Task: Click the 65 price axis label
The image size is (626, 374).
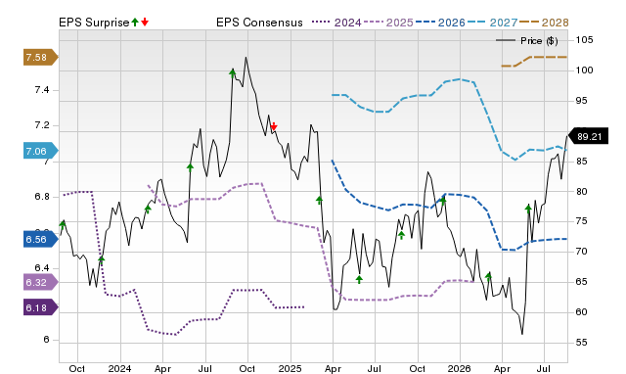Action: click(x=582, y=282)
